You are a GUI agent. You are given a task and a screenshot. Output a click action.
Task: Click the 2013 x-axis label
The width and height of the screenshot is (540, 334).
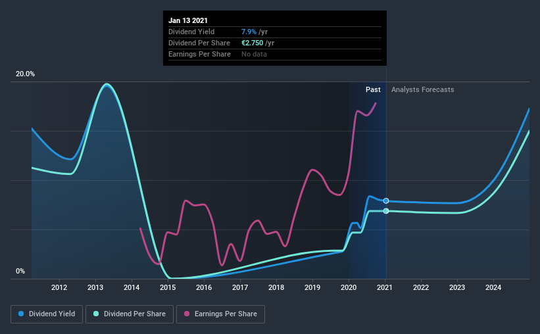pyautogui.click(x=95, y=287)
